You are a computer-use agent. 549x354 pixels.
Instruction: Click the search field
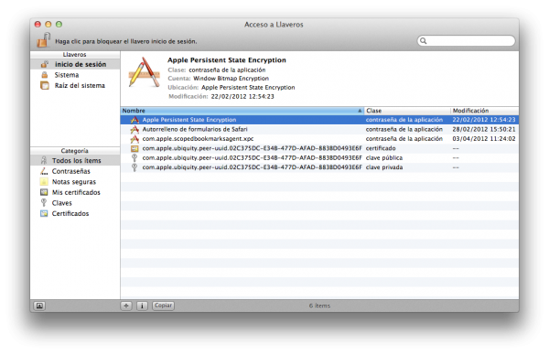pyautogui.click(x=466, y=41)
